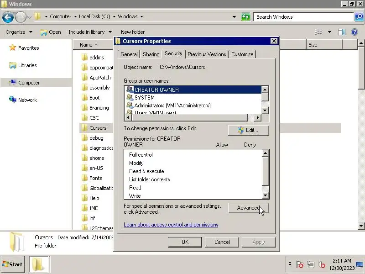Open the Start menu
This screenshot has width=365, height=274.
point(13,264)
